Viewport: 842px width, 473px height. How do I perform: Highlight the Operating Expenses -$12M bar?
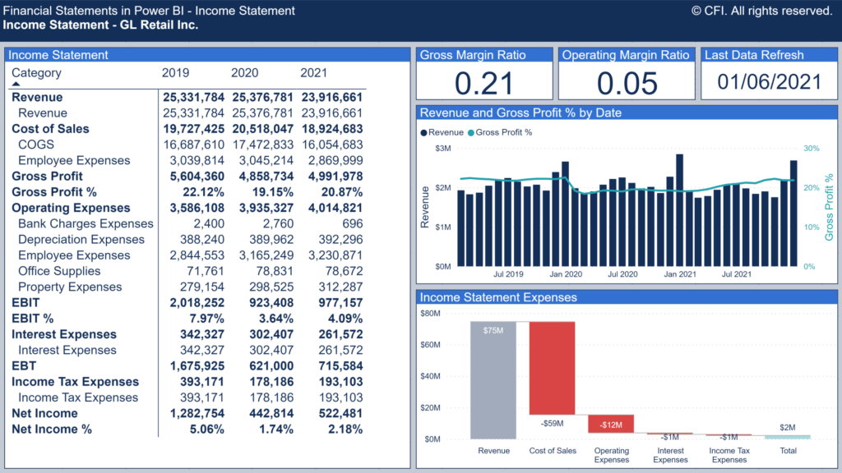611,424
